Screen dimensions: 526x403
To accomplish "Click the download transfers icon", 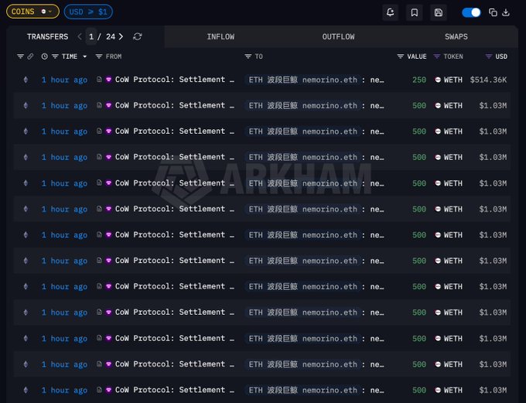I will [506, 12].
